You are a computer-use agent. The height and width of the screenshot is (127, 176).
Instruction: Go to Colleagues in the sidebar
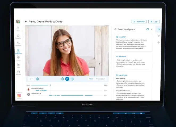[18, 43]
